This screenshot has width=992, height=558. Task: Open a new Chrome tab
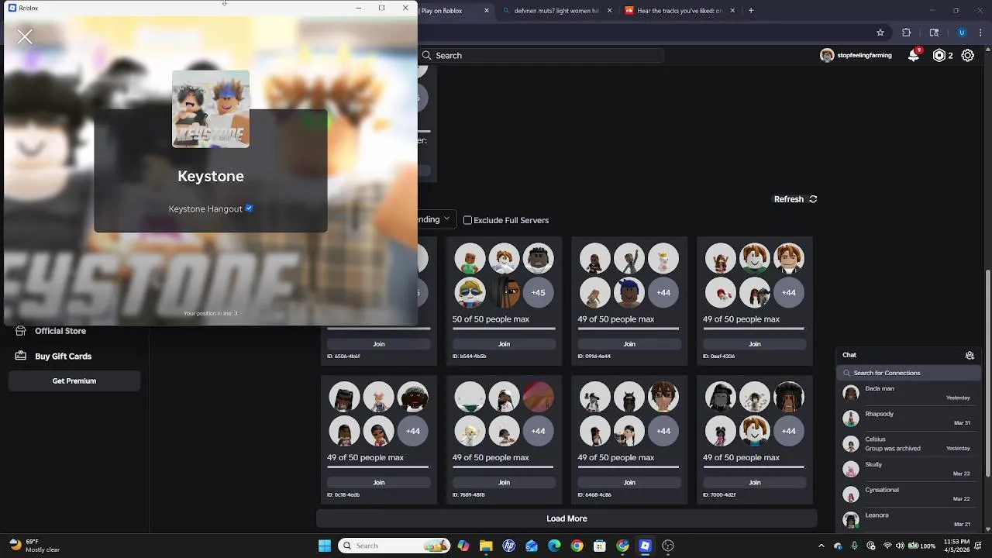coord(751,11)
